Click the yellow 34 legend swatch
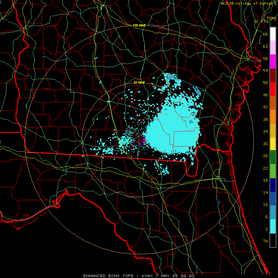The width and height of the screenshot is (278, 278). [x=273, y=144]
